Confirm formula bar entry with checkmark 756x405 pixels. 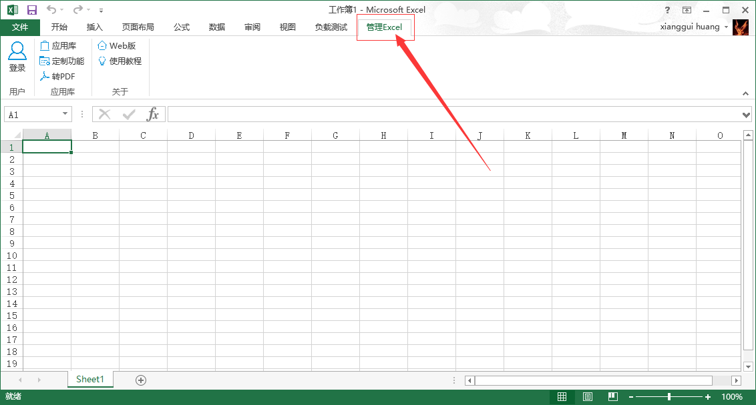[x=129, y=114]
